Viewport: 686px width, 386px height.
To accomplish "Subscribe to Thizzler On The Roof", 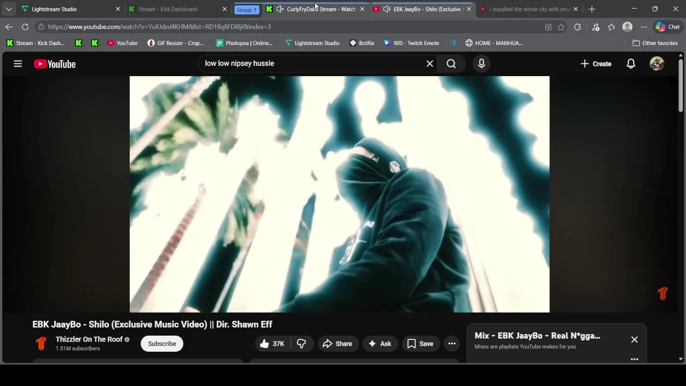I will click(x=162, y=344).
